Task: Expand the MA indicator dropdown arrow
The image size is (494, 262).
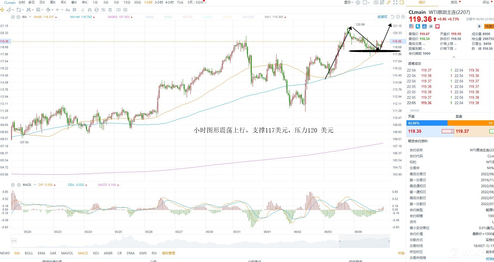Action: tap(30, 17)
